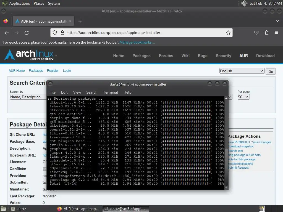
Task: Click the show desktop icon in bottom panel
Action: 3,209
